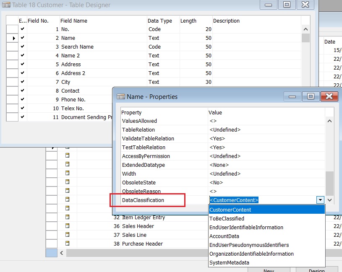This screenshot has height=272, width=342.
Task: Toggle the Enabled checkbox for Contact
Action: click(x=23, y=91)
